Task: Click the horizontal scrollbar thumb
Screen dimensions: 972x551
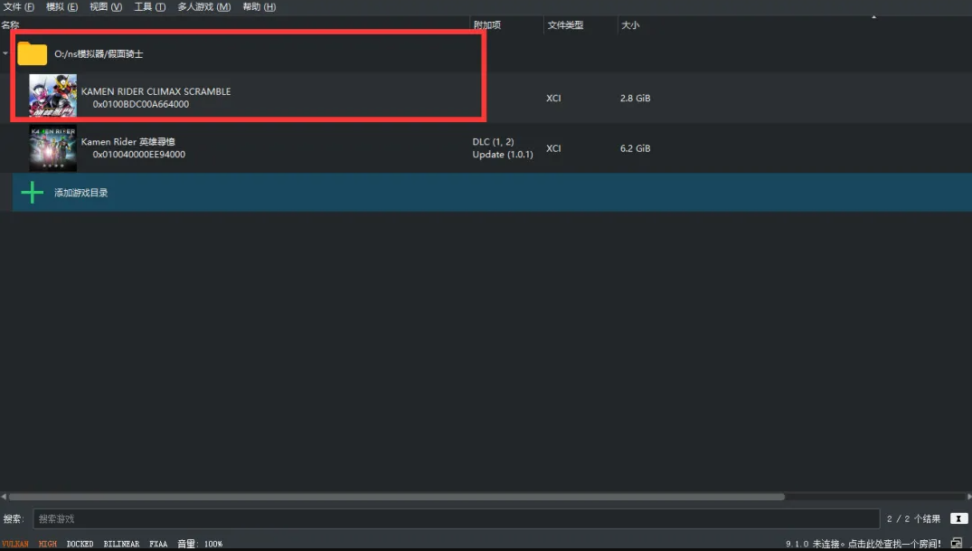Action: (397, 497)
